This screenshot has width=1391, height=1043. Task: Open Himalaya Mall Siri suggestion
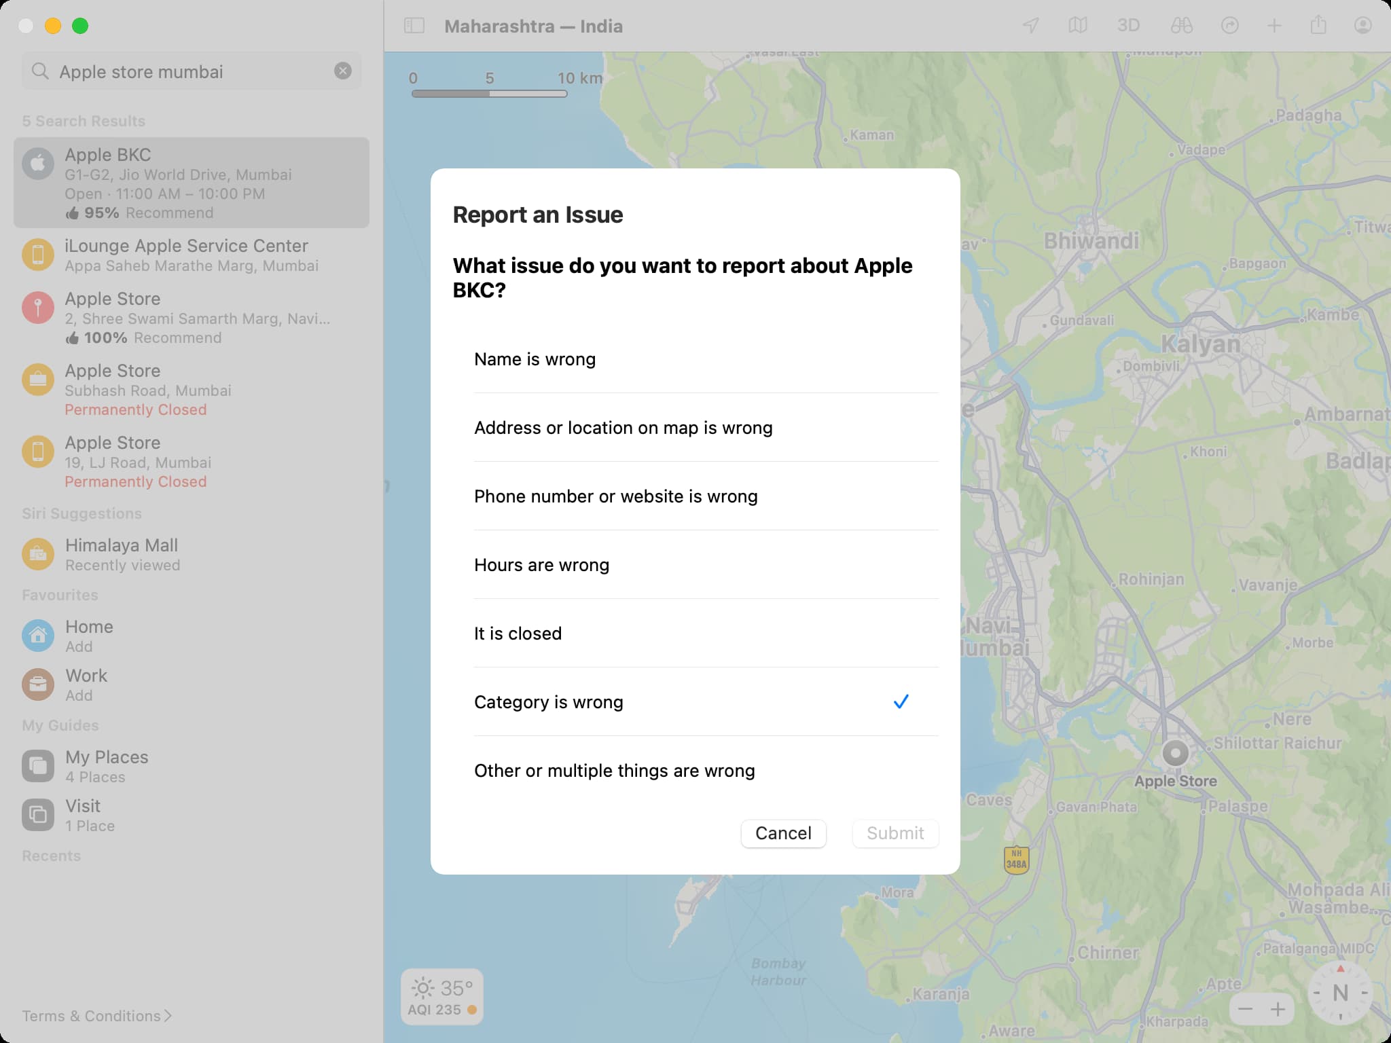click(x=192, y=555)
